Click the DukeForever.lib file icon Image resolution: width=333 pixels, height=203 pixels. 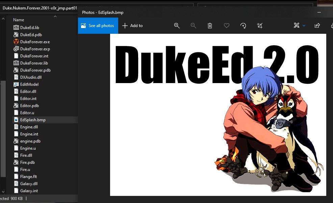pos(16,63)
